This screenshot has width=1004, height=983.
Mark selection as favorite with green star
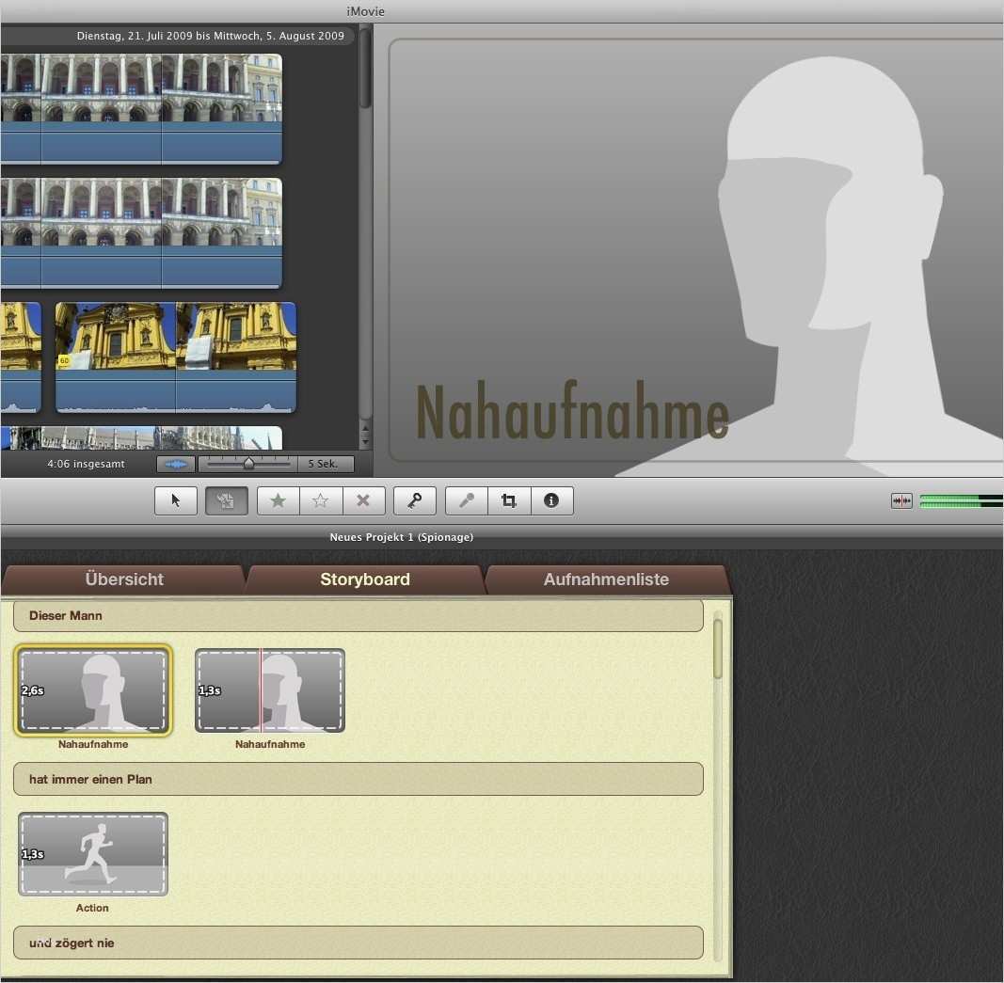point(277,500)
